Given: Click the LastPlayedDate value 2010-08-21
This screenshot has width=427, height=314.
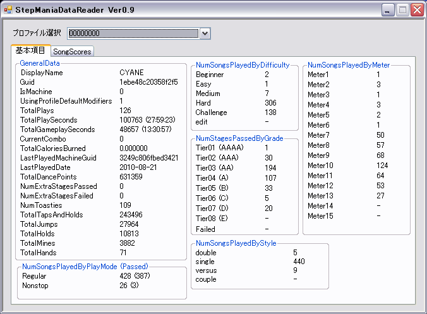Looking at the screenshot, I should [138, 167].
